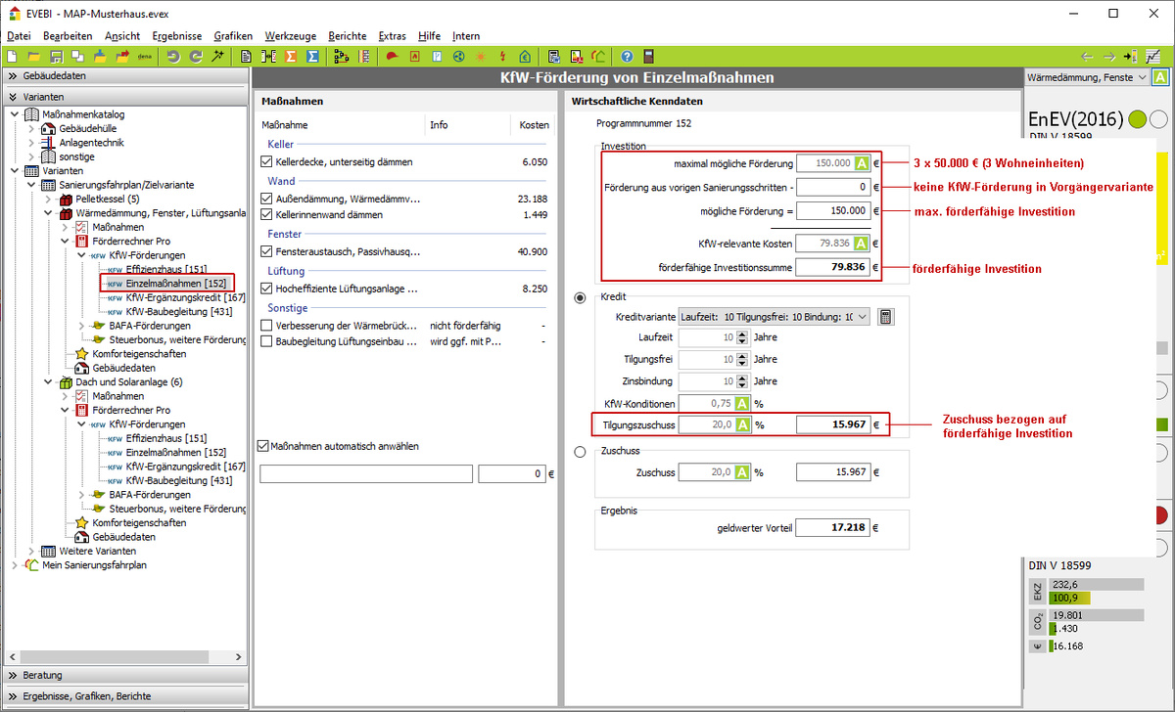Open the Extras menu
This screenshot has width=1175, height=712.
pos(393,36)
